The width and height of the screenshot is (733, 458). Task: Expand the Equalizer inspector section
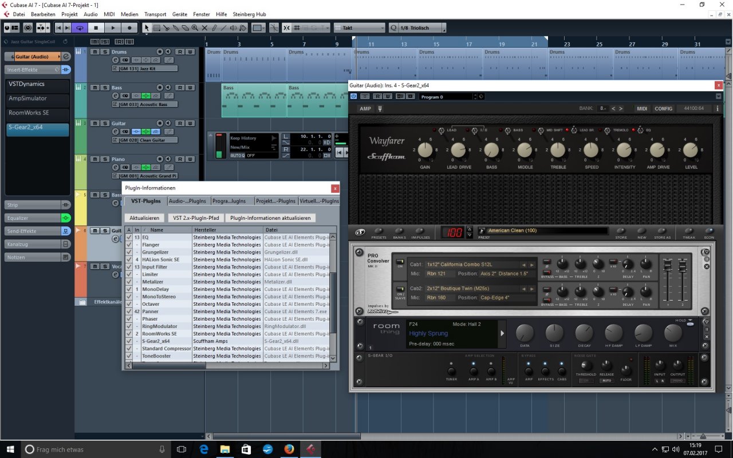(33, 218)
